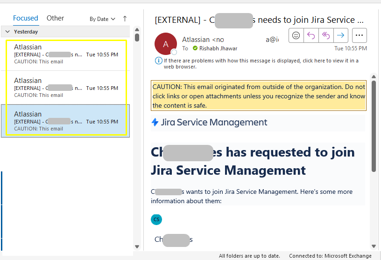This screenshot has height=260, width=381.
Task: Click the message list scrollbar thumb
Action: (137, 38)
